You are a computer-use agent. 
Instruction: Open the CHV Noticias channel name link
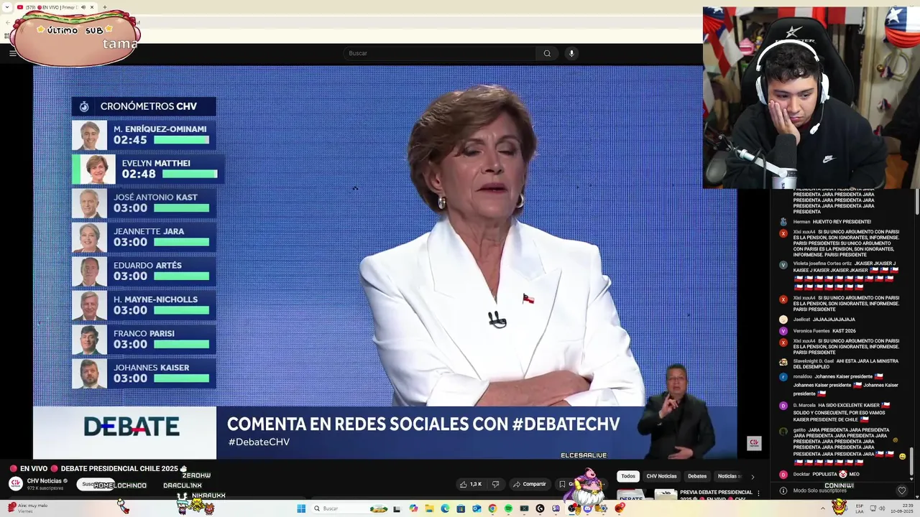tap(44, 480)
